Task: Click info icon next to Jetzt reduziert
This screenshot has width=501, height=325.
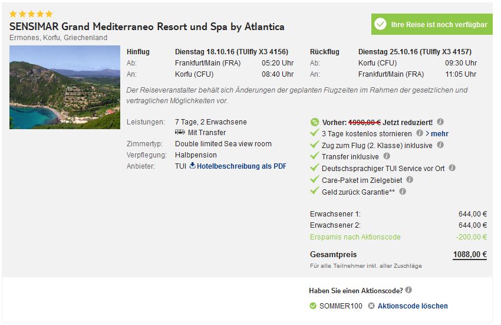Action: (x=440, y=122)
